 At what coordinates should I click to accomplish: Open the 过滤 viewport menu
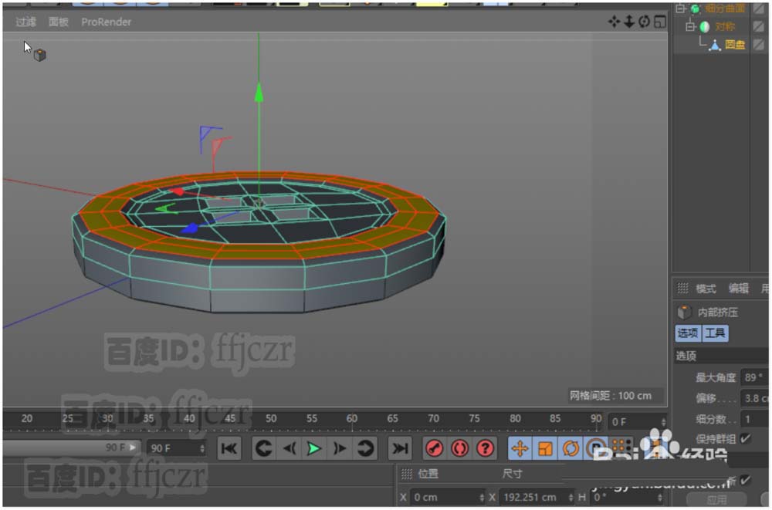[x=26, y=22]
